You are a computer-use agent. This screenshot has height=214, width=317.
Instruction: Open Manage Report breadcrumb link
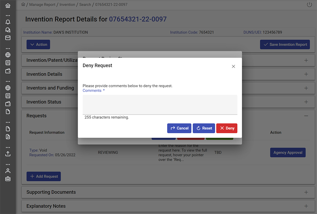coord(42,4)
